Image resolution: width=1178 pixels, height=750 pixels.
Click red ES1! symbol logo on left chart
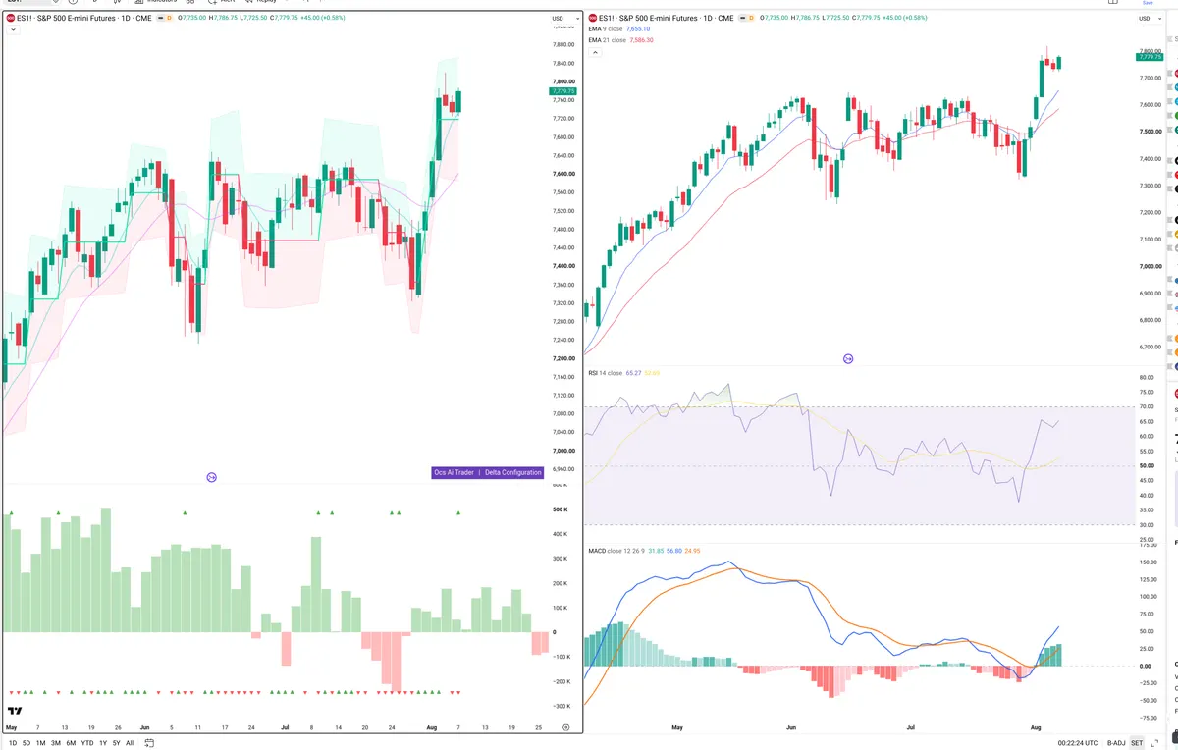[x=10, y=18]
